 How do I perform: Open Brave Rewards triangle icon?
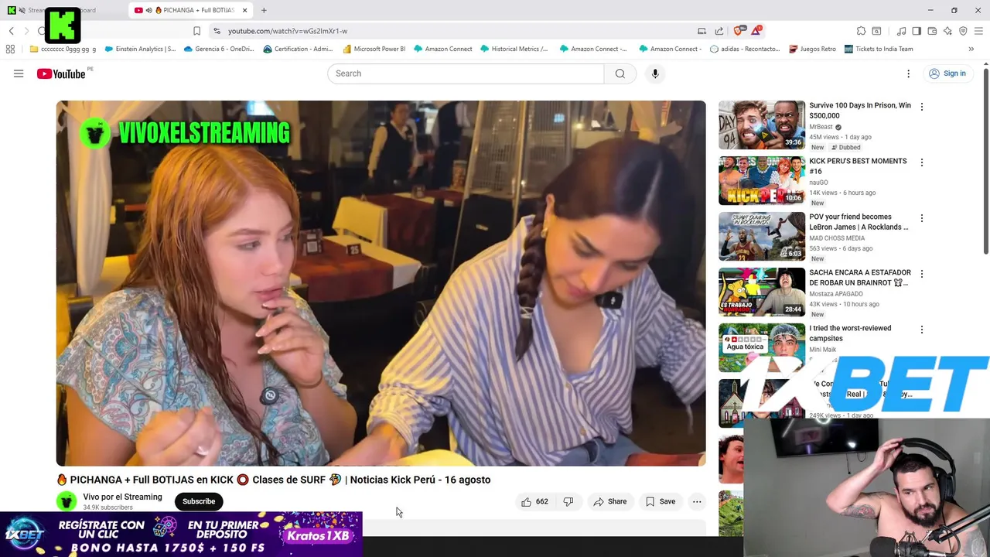point(756,31)
